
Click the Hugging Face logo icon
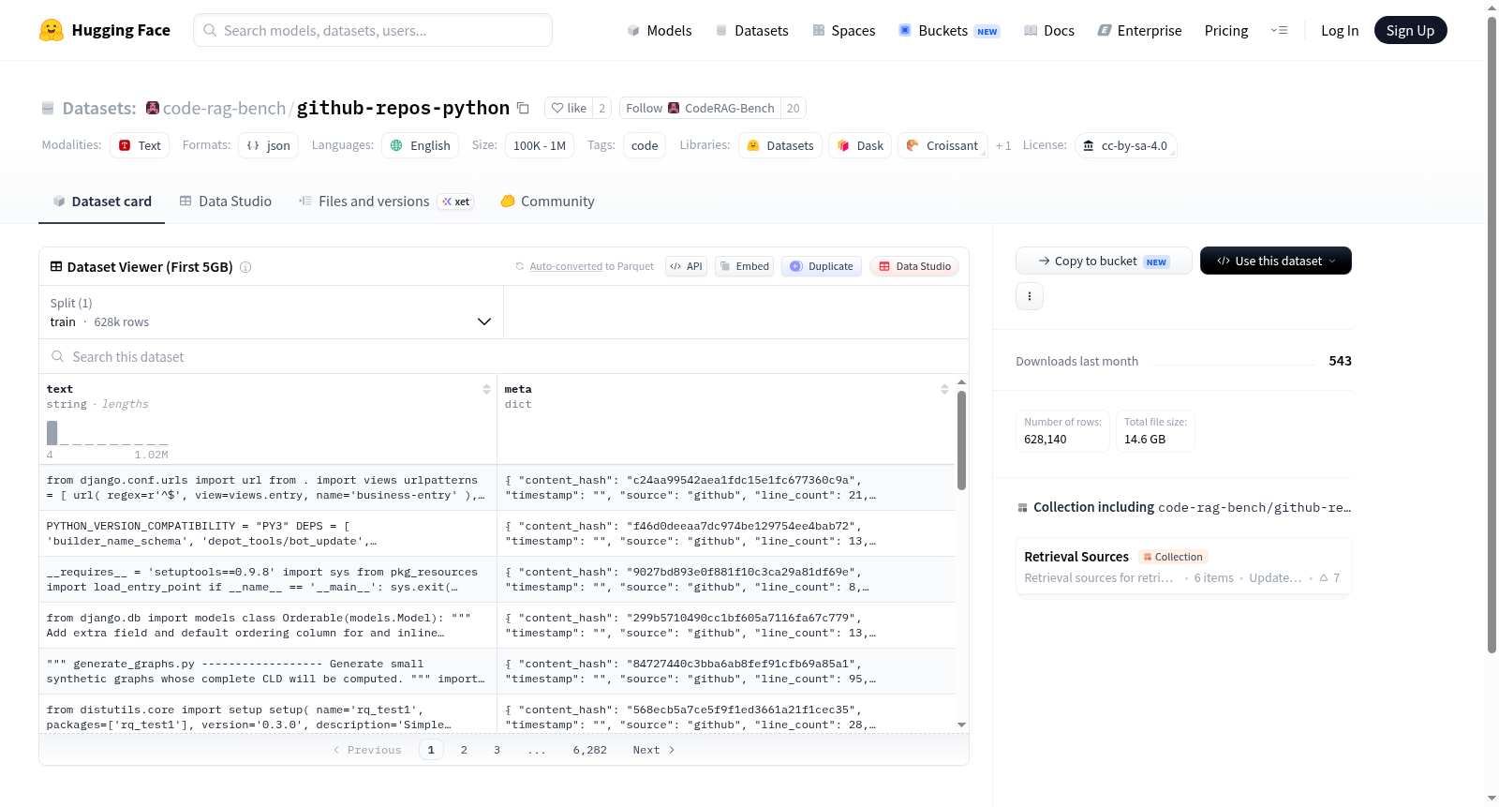tap(52, 30)
